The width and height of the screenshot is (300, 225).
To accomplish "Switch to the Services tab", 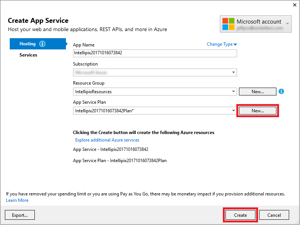I will click(x=28, y=55).
